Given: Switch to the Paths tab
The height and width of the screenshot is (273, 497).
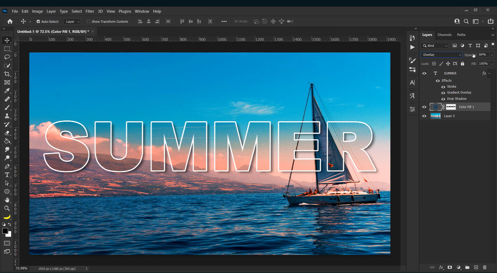Looking at the screenshot, I should pos(461,35).
